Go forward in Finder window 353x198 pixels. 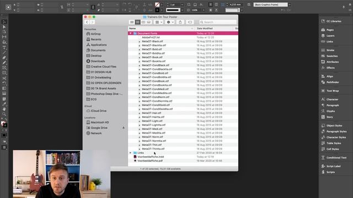pyautogui.click(x=92, y=22)
